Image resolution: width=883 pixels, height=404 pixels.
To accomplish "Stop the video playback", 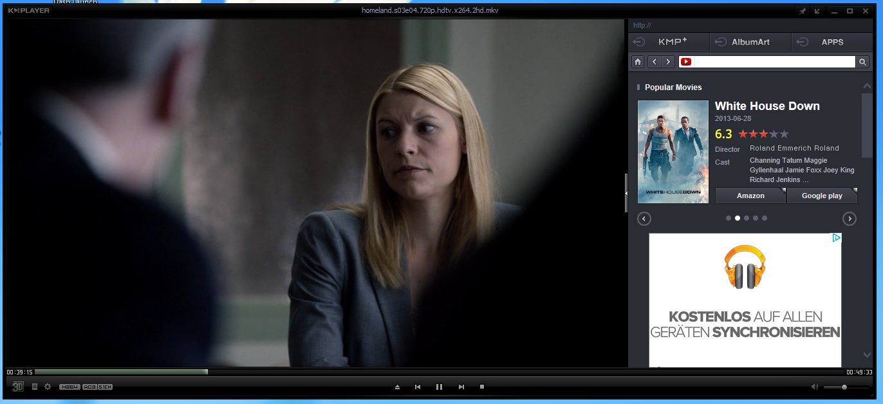I will tap(481, 387).
